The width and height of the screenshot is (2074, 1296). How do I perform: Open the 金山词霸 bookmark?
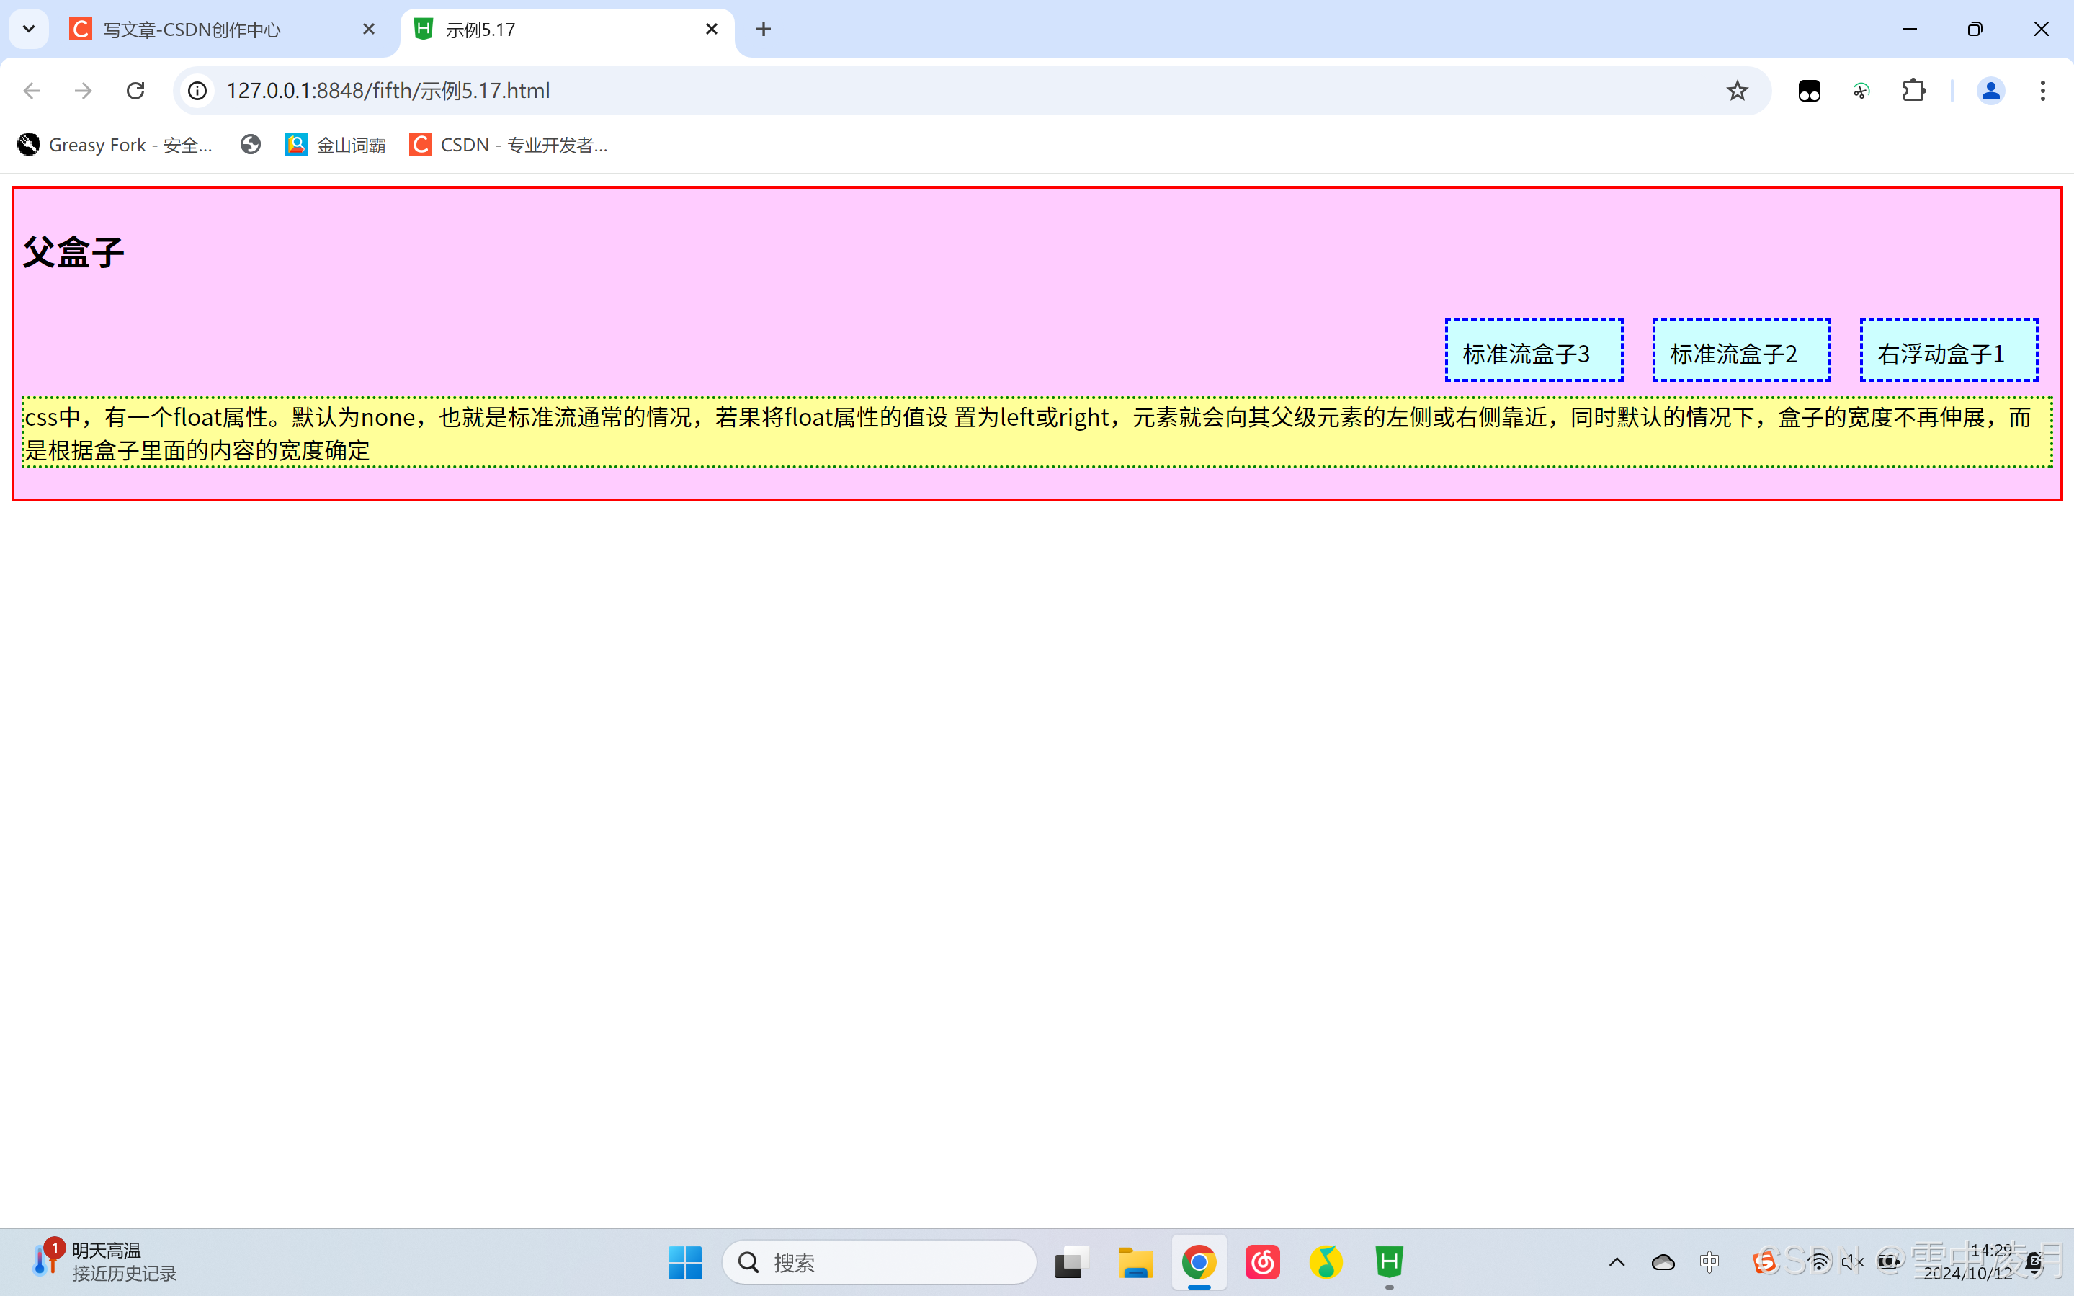click(x=336, y=145)
